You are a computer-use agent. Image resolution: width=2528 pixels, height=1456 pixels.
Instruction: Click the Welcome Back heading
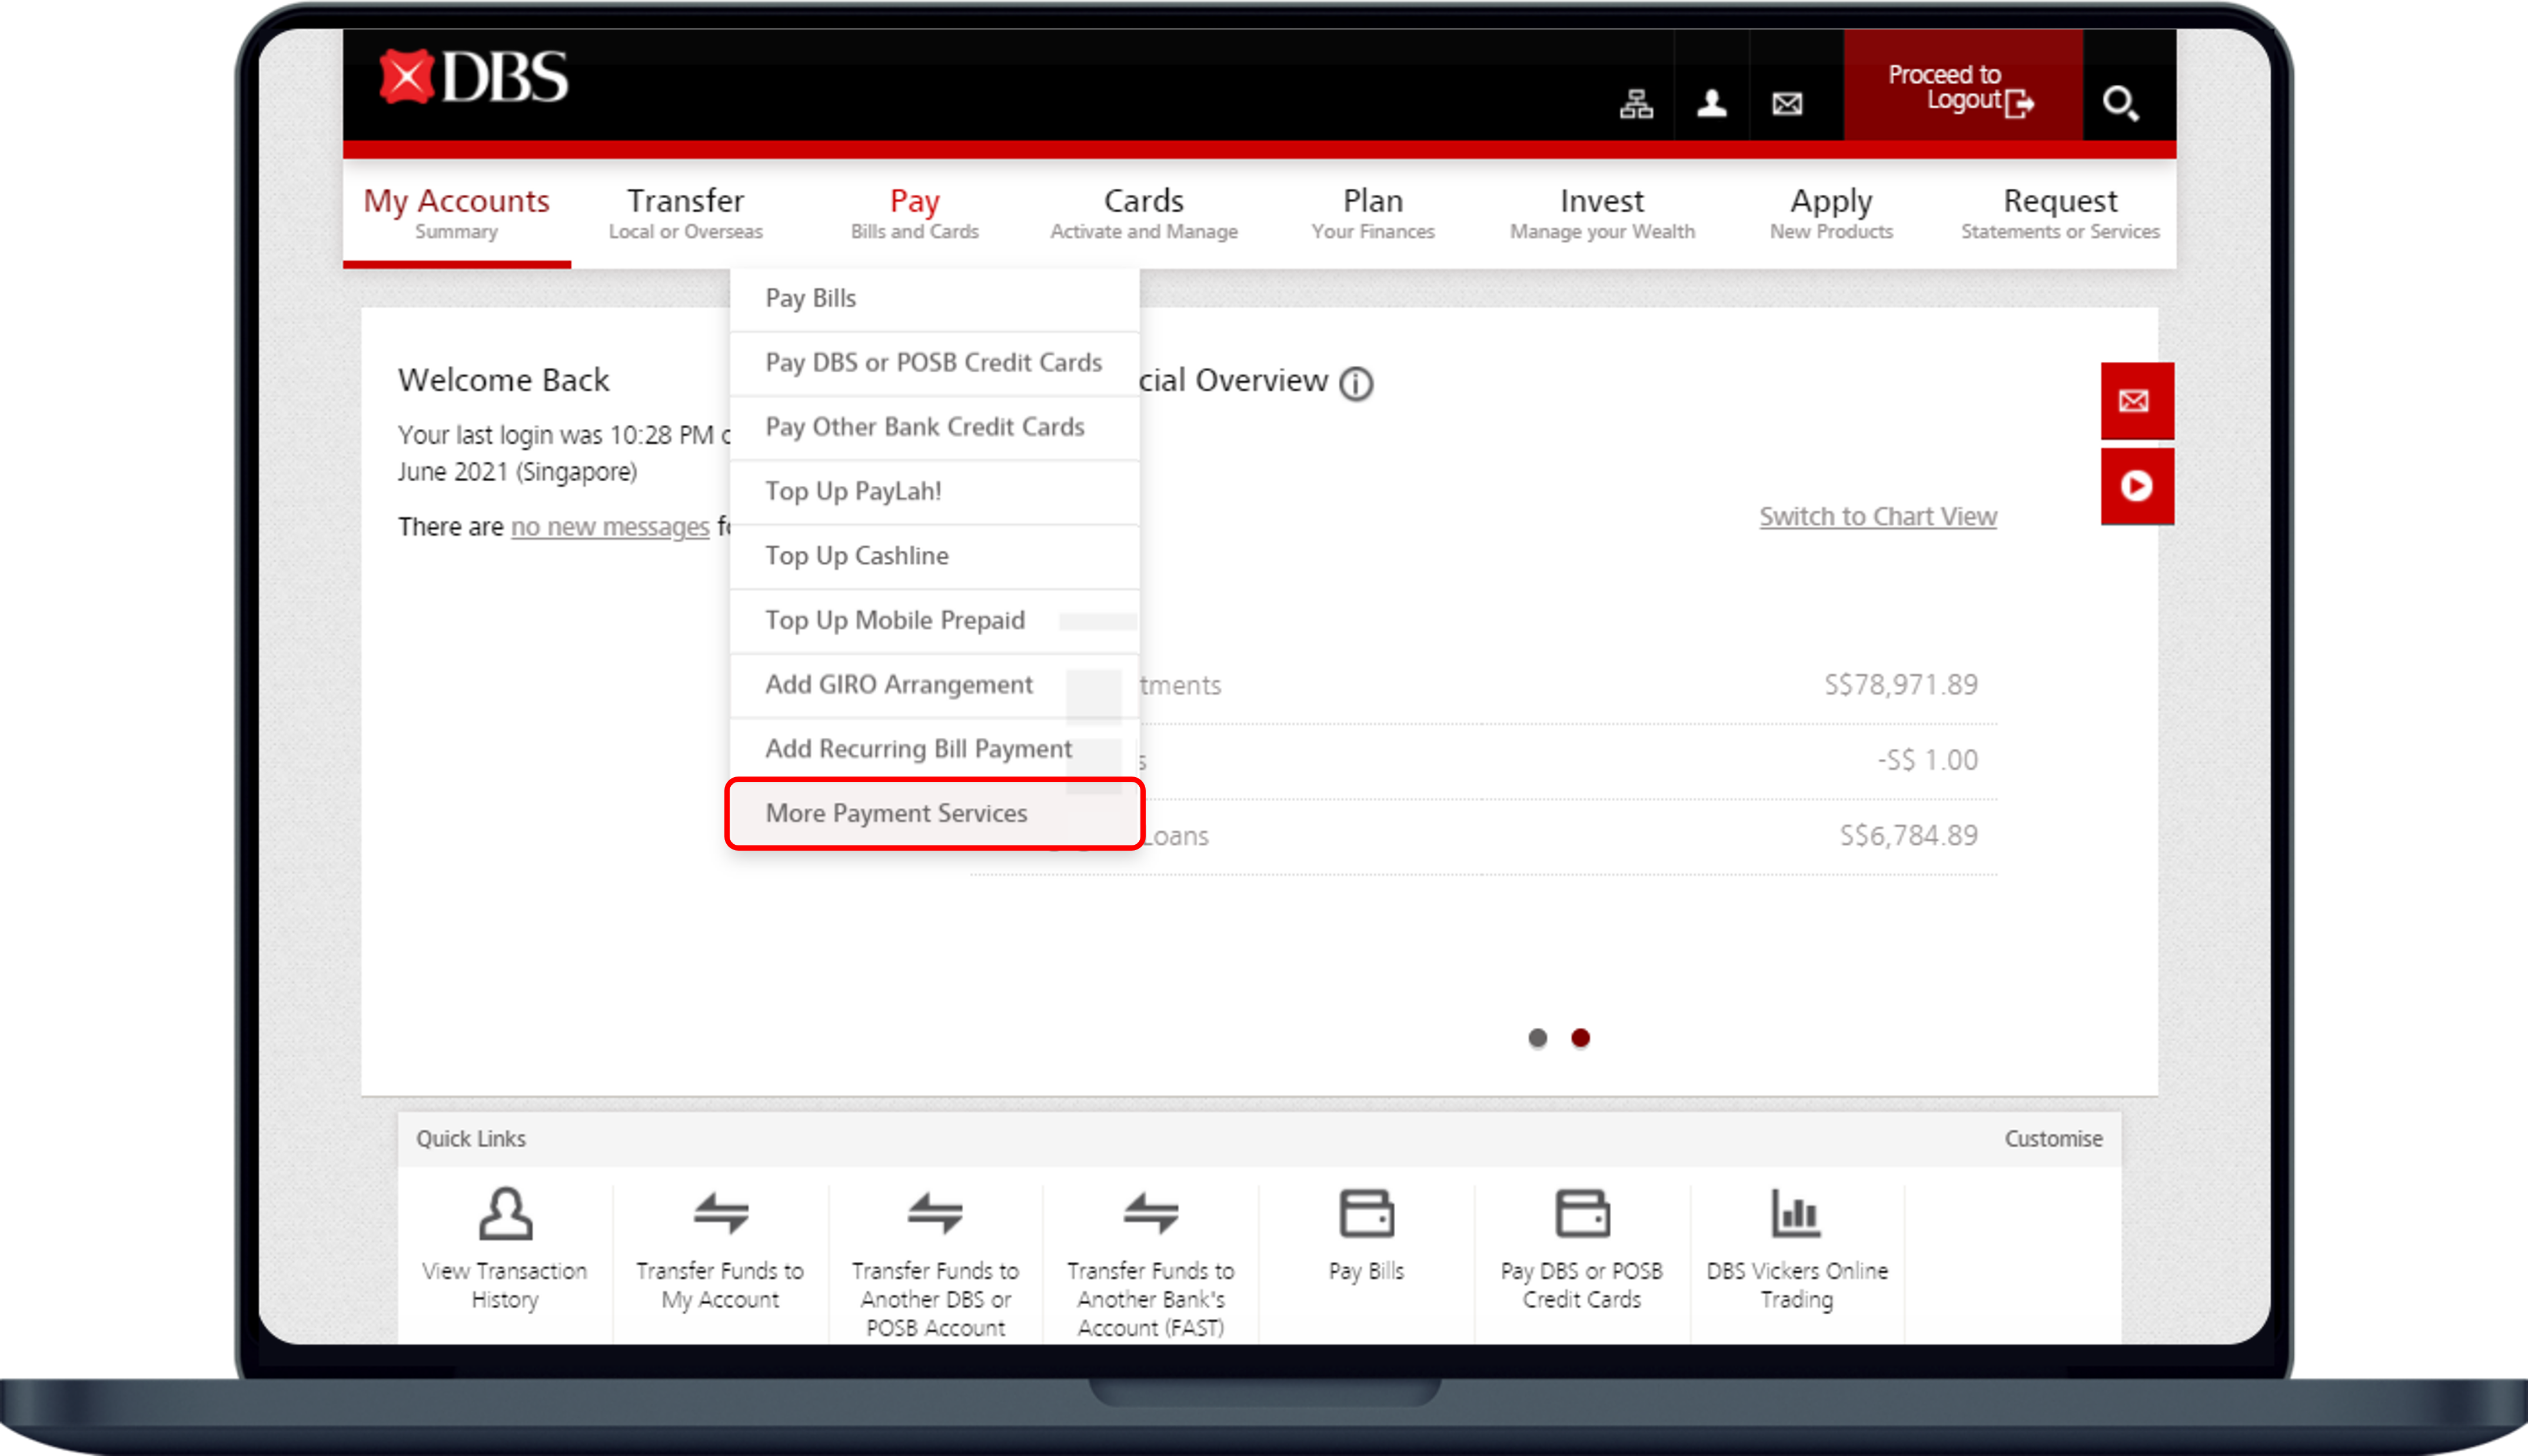pos(503,381)
